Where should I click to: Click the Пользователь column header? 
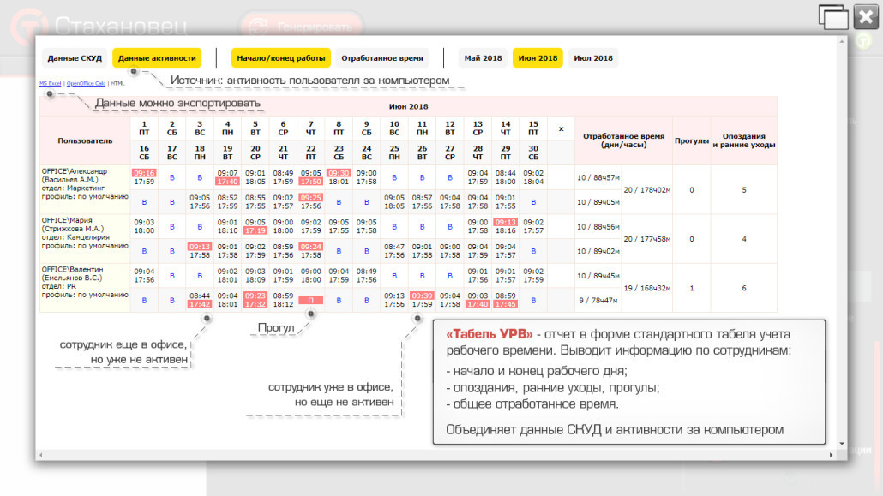(x=85, y=140)
